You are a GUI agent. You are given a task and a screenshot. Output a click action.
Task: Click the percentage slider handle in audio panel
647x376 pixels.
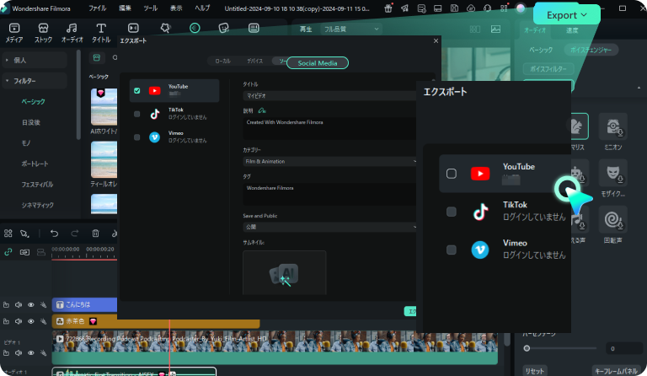527,348
